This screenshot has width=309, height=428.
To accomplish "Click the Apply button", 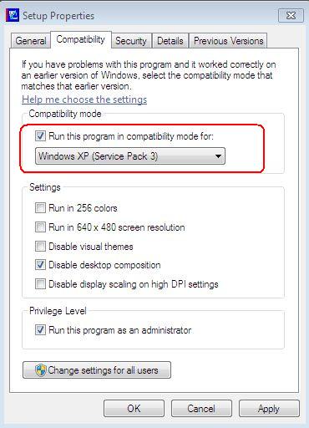I will 269,409.
